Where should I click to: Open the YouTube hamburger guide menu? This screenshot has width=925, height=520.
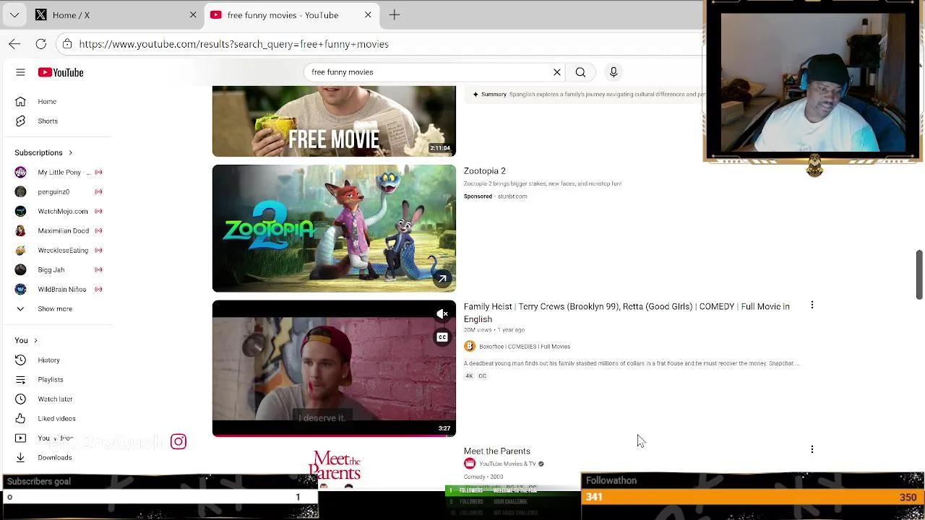(x=20, y=72)
